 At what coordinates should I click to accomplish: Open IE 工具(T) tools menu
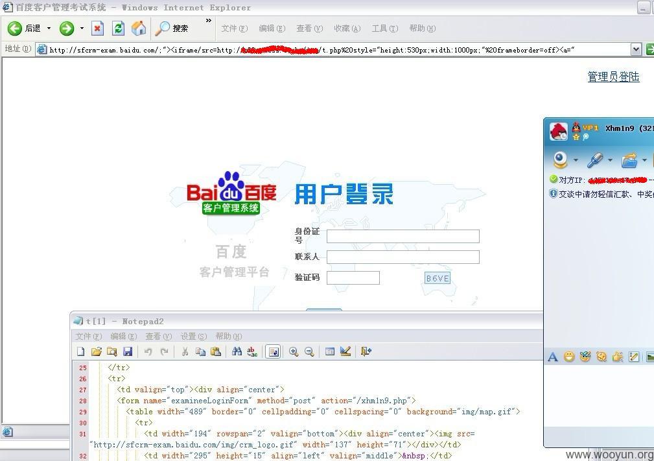click(385, 29)
